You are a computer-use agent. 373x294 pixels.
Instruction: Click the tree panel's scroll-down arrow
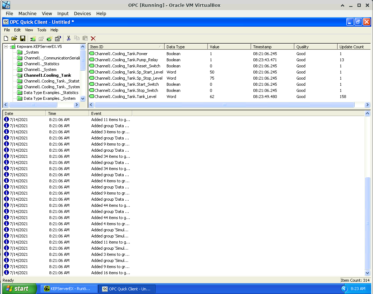(x=83, y=98)
